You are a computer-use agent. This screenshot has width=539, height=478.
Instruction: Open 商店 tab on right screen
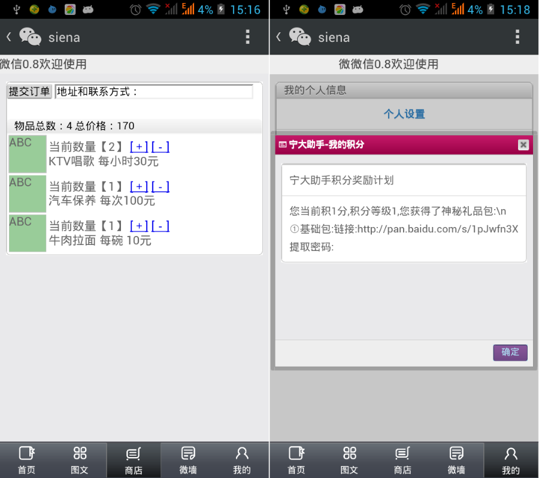click(x=402, y=460)
